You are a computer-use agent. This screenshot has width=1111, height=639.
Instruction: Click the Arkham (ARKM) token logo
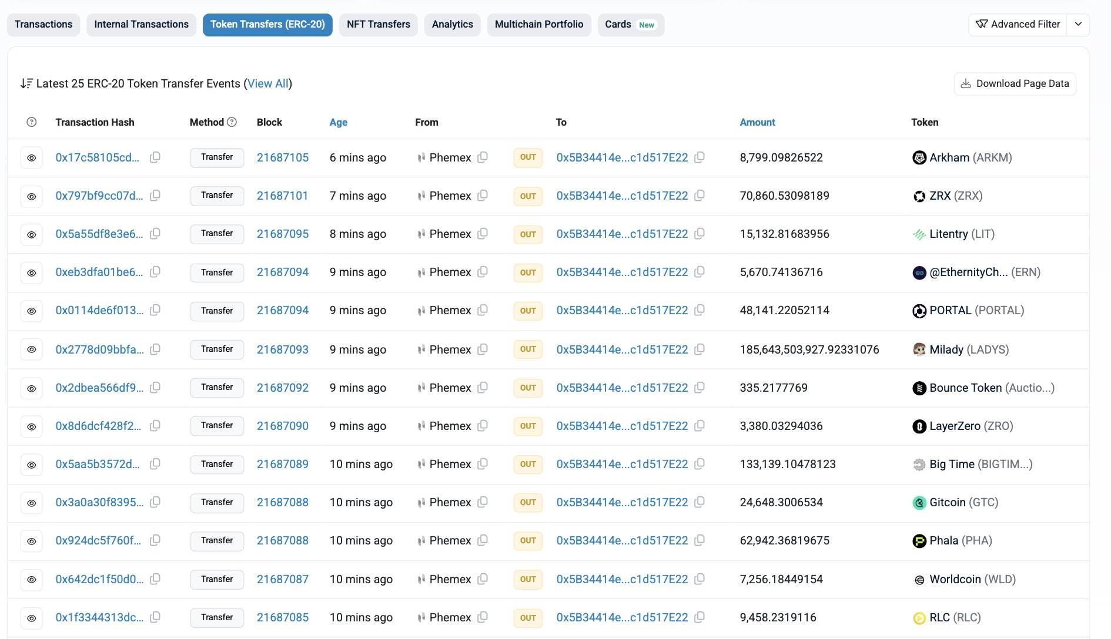pyautogui.click(x=920, y=157)
